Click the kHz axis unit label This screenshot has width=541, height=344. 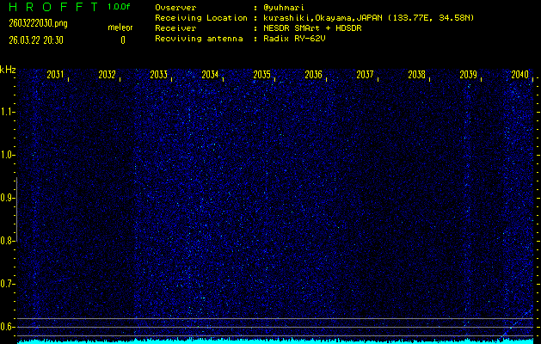click(8, 70)
